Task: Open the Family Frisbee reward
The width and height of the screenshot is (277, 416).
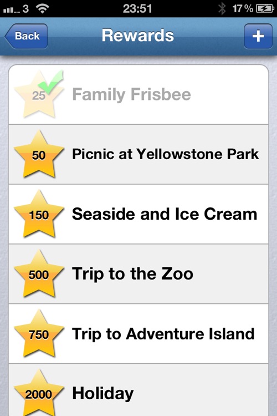Action: click(138, 94)
